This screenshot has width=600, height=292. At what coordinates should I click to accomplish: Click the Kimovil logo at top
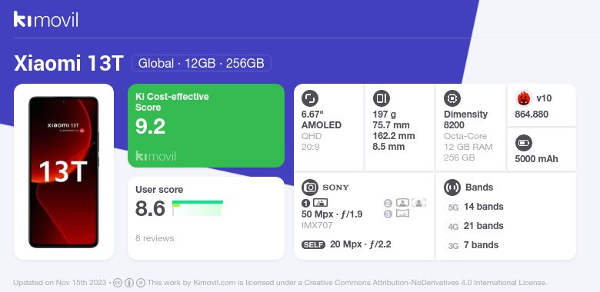coord(46,19)
